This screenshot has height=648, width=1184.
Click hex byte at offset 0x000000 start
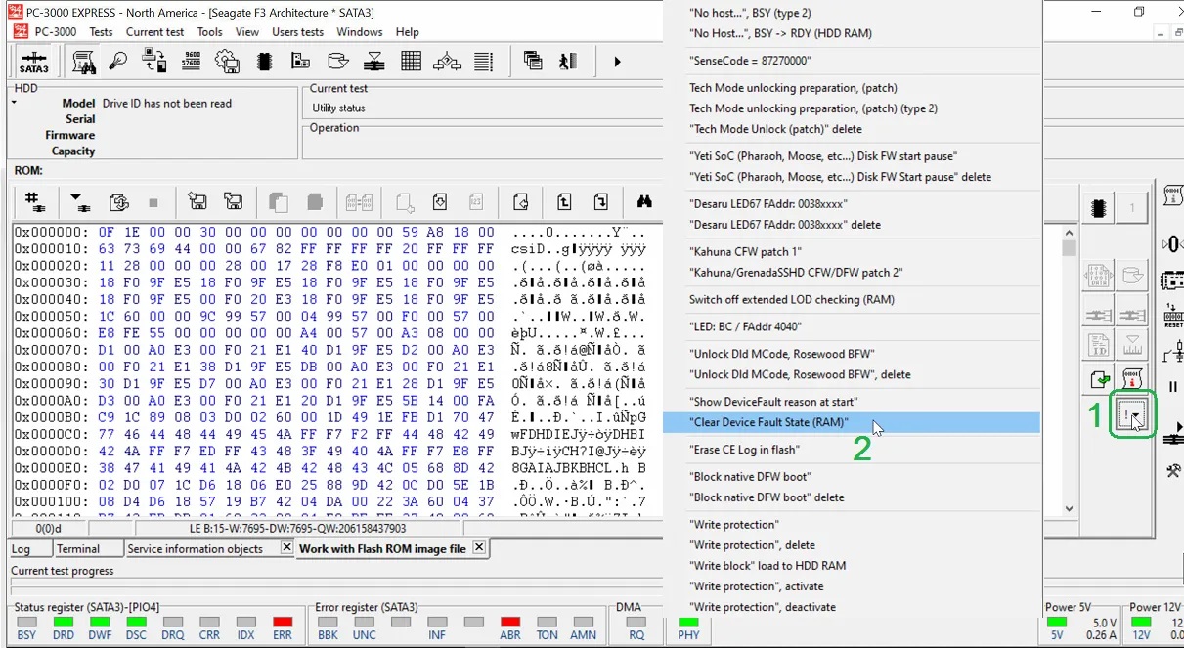point(107,233)
